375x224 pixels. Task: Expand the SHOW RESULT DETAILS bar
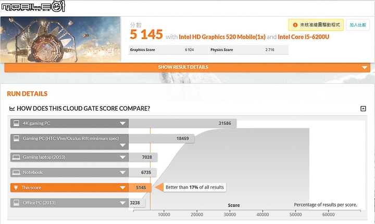(x=187, y=67)
